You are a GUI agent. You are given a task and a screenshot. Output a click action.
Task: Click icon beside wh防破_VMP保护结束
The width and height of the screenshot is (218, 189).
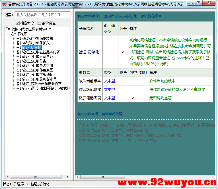(18, 38)
